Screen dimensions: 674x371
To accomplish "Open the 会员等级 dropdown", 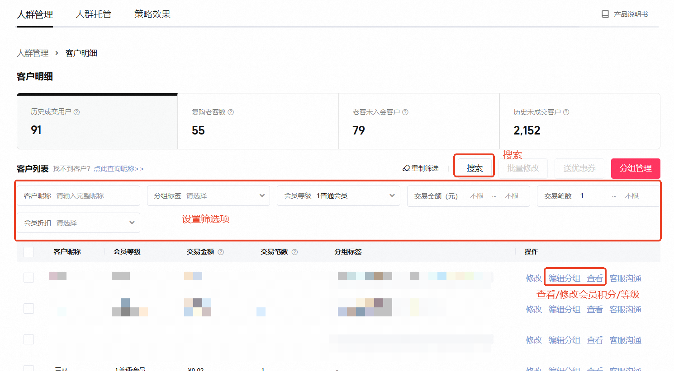I will 338,196.
